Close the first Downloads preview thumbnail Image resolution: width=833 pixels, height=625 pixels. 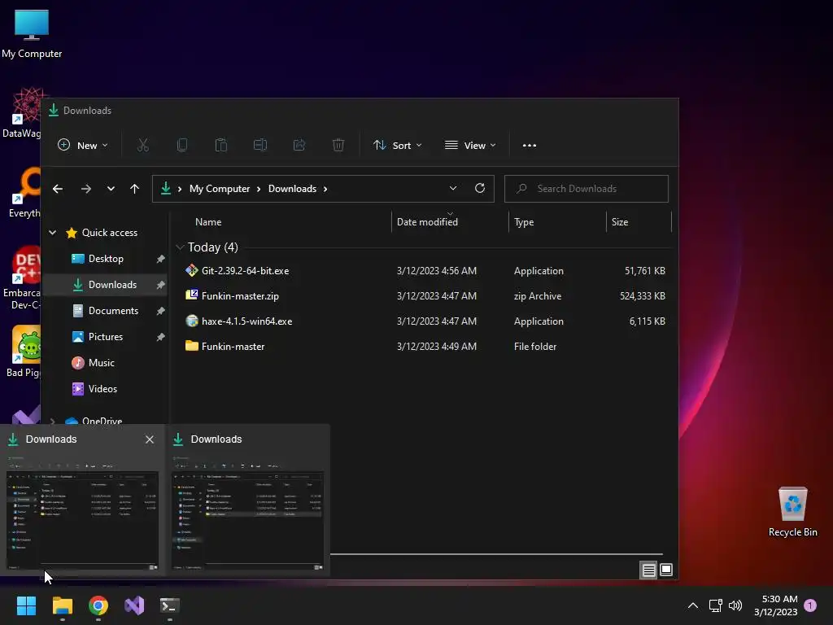point(150,439)
